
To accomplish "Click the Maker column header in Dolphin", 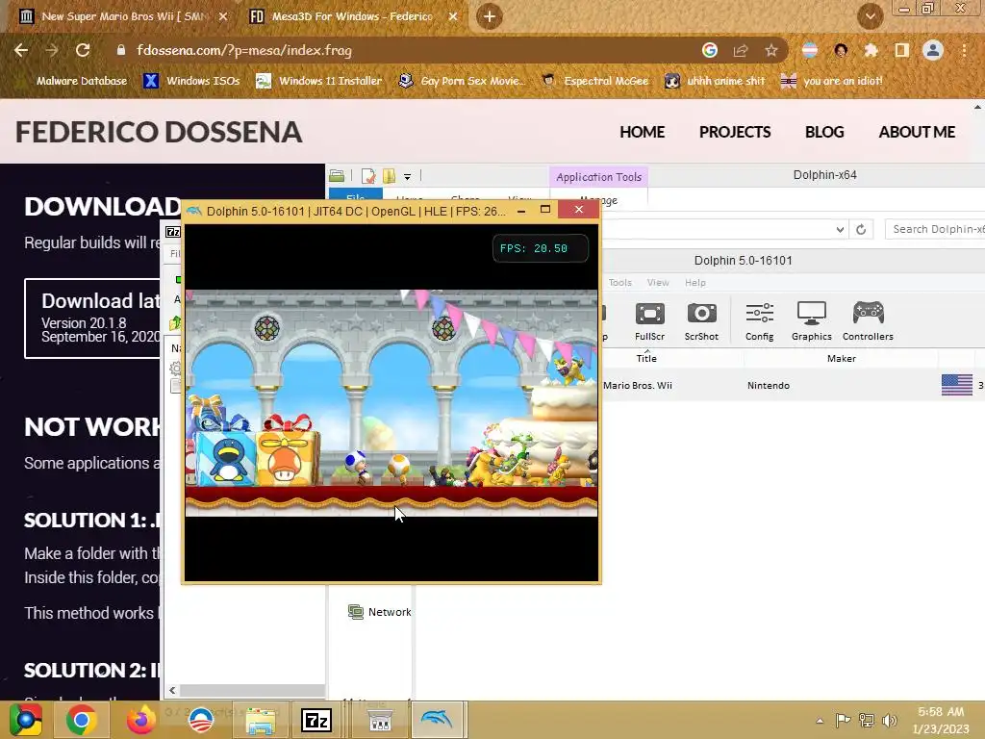I will tap(841, 358).
